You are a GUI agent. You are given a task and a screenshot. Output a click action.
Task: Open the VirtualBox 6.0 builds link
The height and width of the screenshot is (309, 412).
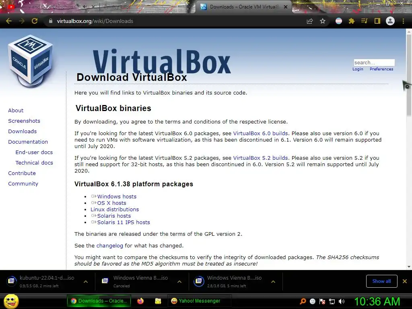pos(260,134)
